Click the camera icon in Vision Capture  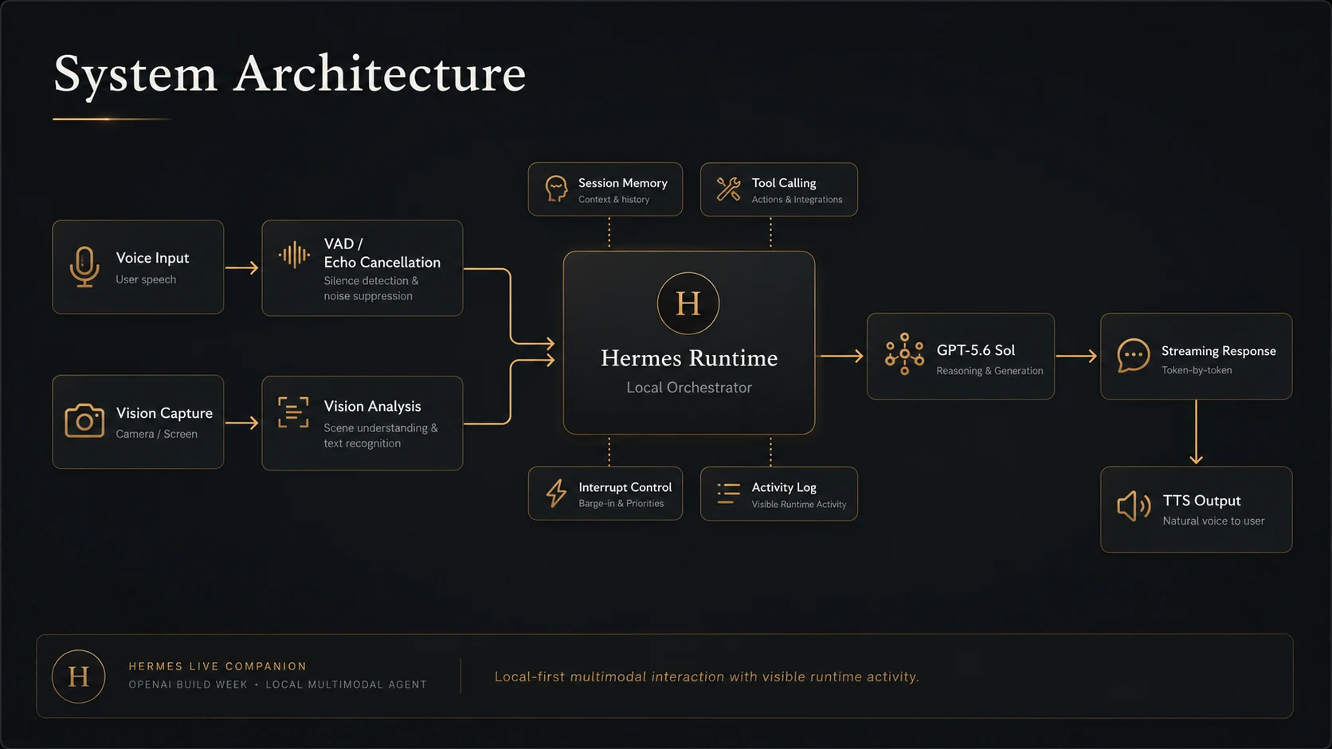coord(84,421)
